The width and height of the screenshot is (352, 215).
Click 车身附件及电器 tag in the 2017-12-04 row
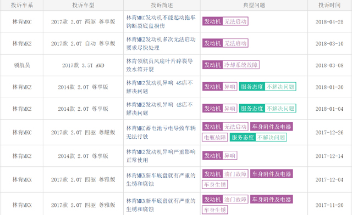[x=271, y=174]
